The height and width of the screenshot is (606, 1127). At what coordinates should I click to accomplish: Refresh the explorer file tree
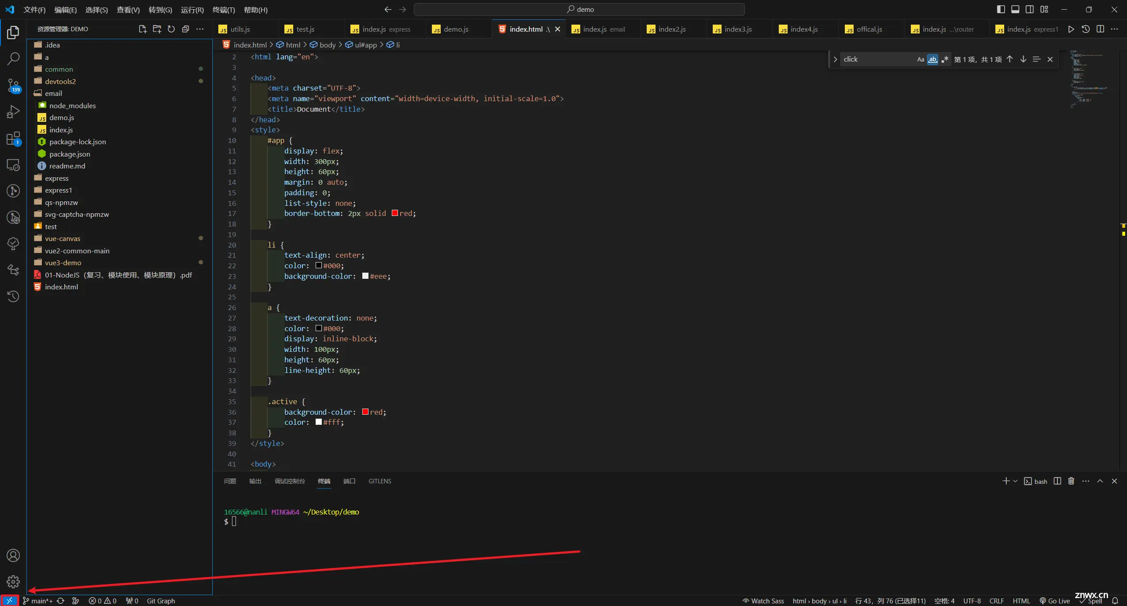click(171, 29)
